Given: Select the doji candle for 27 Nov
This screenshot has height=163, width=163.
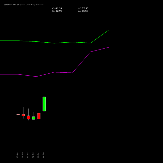Looking at the screenshot, I should [x=18, y=114].
